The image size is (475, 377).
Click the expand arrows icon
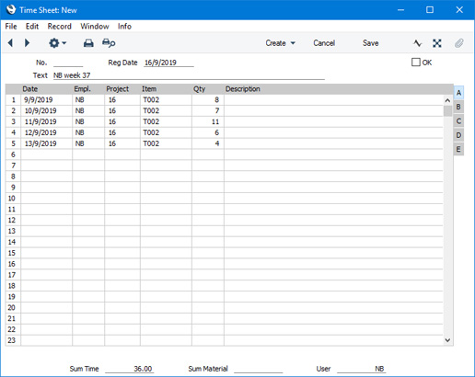437,43
